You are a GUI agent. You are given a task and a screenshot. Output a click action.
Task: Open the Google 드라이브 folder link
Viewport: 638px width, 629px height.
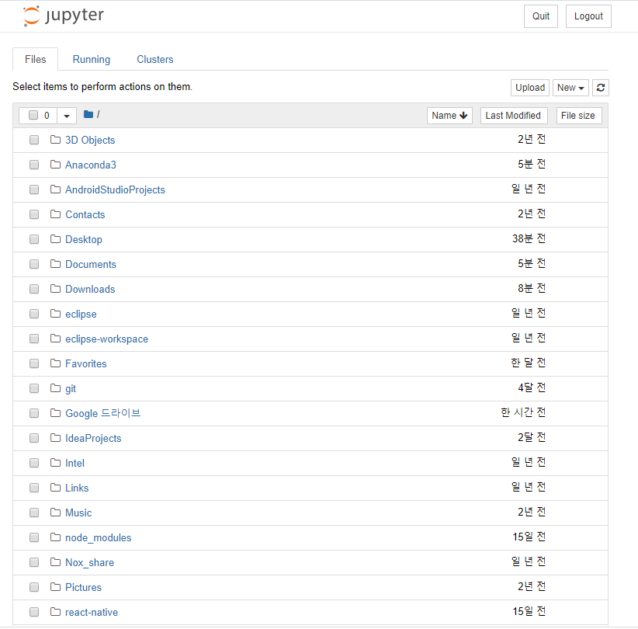[103, 413]
